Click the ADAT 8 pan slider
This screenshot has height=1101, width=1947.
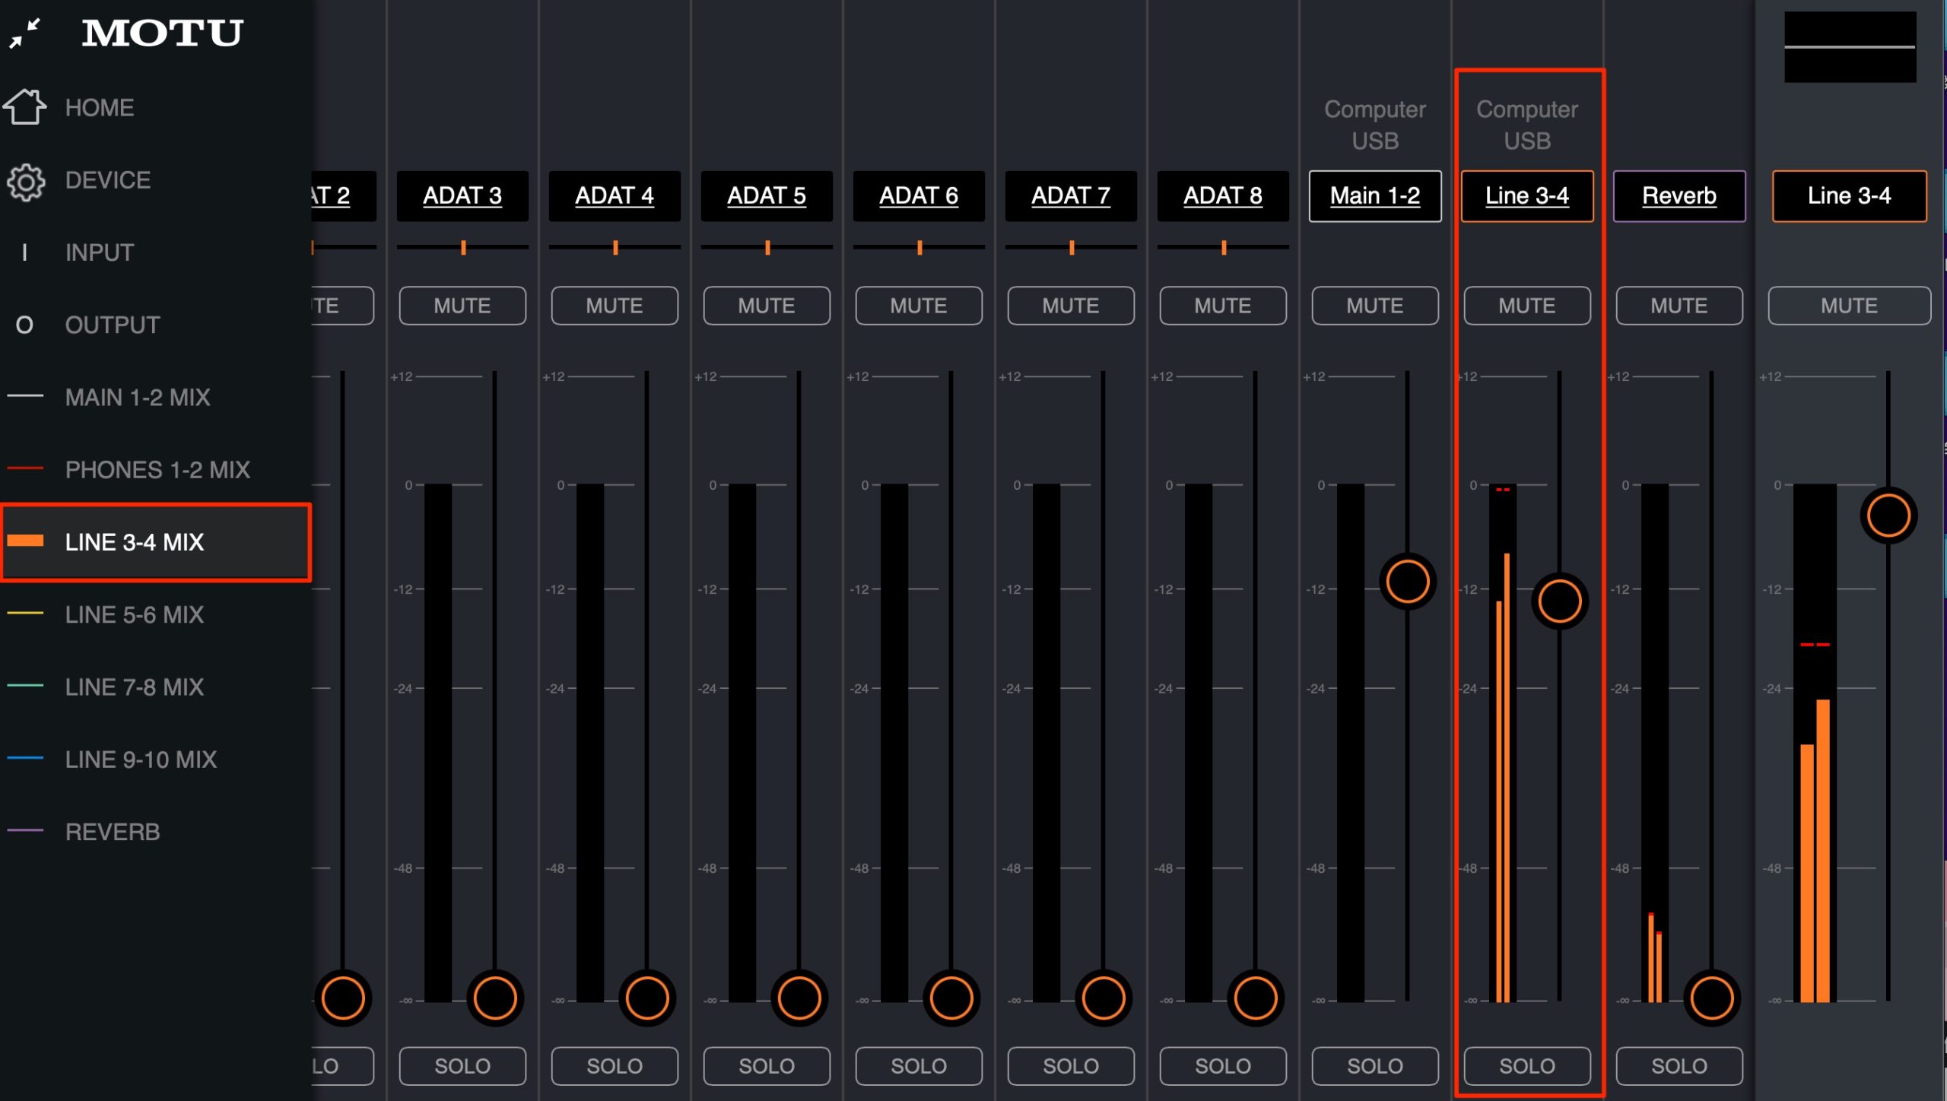(1223, 247)
